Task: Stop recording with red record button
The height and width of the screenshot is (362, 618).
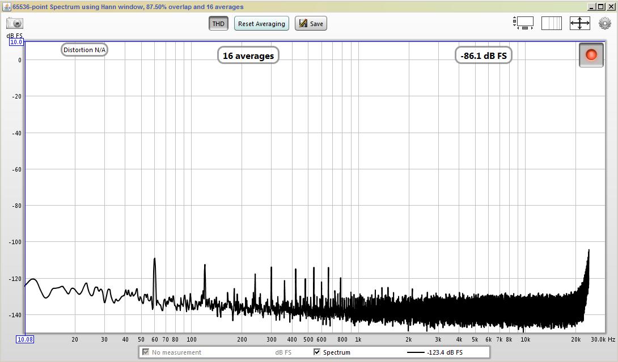Action: tap(591, 55)
